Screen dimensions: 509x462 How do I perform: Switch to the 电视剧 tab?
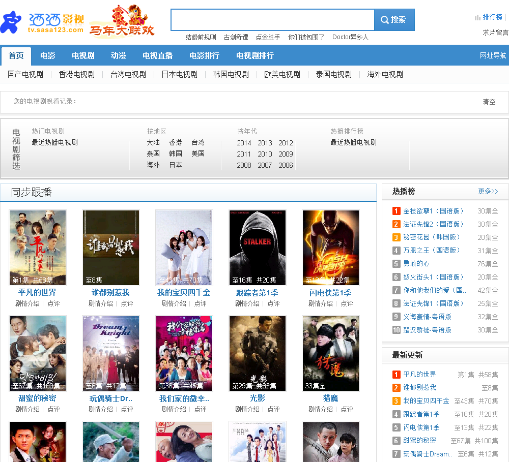(x=83, y=56)
